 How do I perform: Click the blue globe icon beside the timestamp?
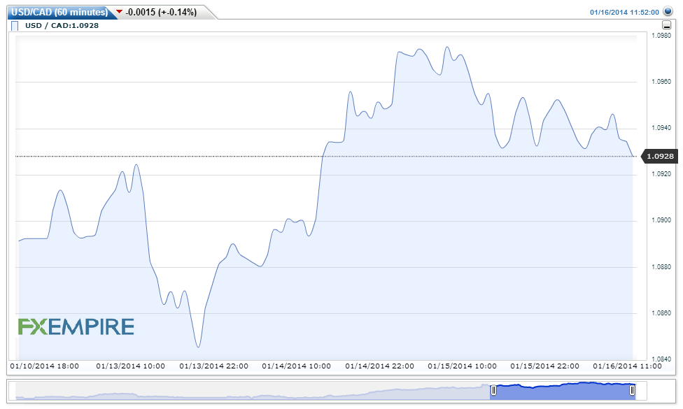point(668,11)
